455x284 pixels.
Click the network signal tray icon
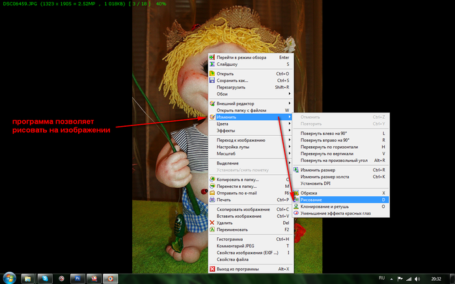coord(409,279)
